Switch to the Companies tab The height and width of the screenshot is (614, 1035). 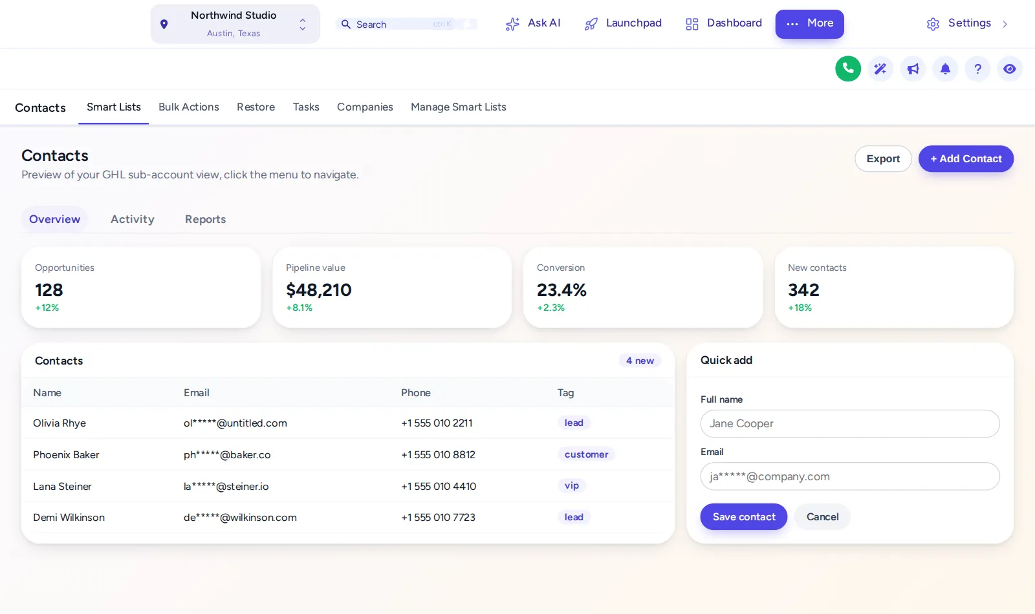tap(365, 107)
